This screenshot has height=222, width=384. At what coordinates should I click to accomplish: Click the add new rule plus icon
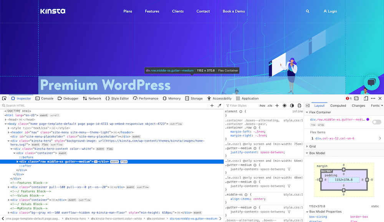277,106
